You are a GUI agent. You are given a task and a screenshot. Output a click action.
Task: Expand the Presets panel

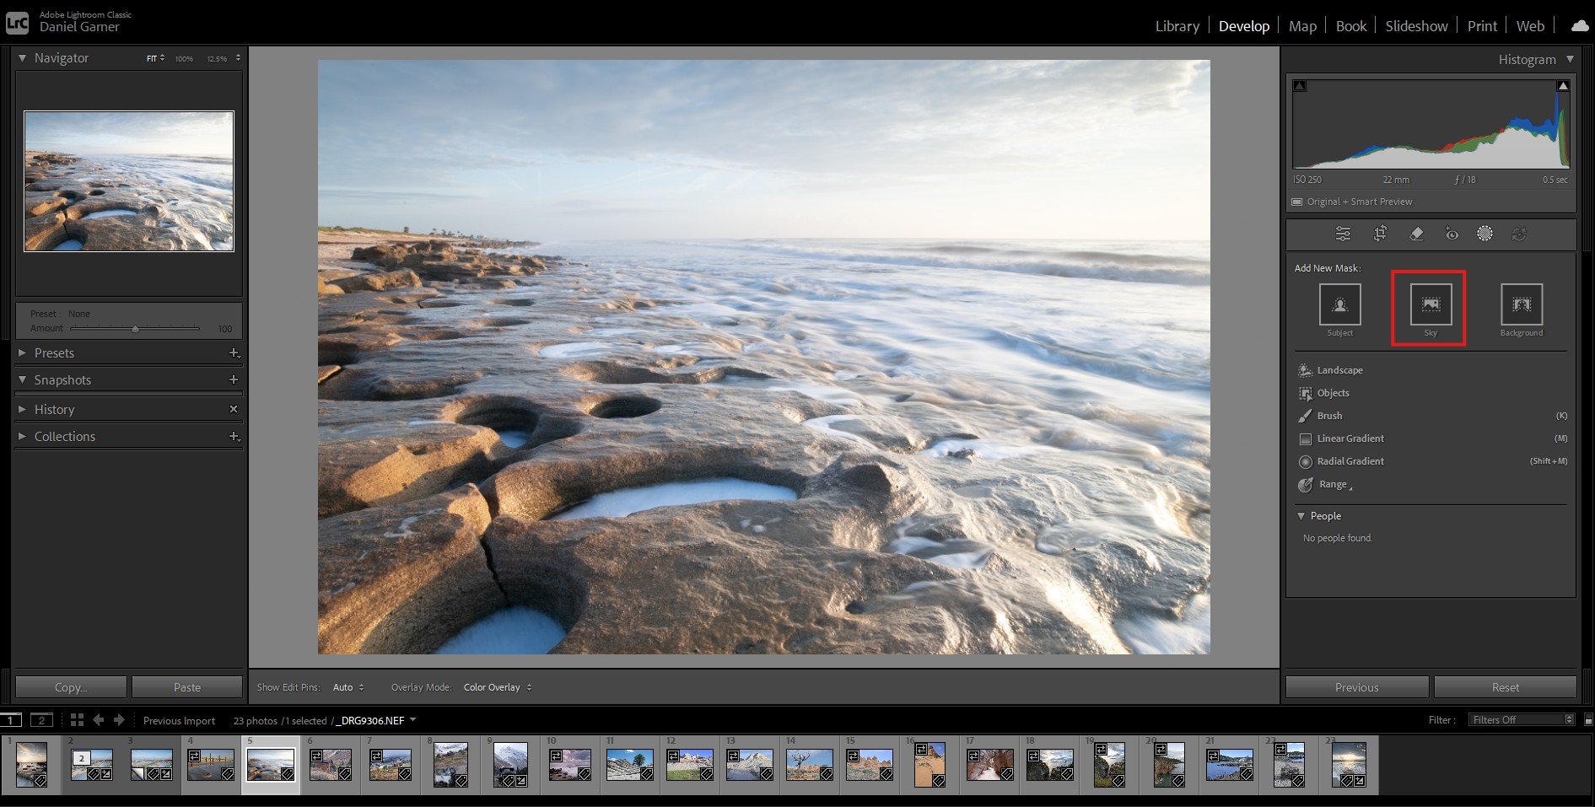(23, 353)
